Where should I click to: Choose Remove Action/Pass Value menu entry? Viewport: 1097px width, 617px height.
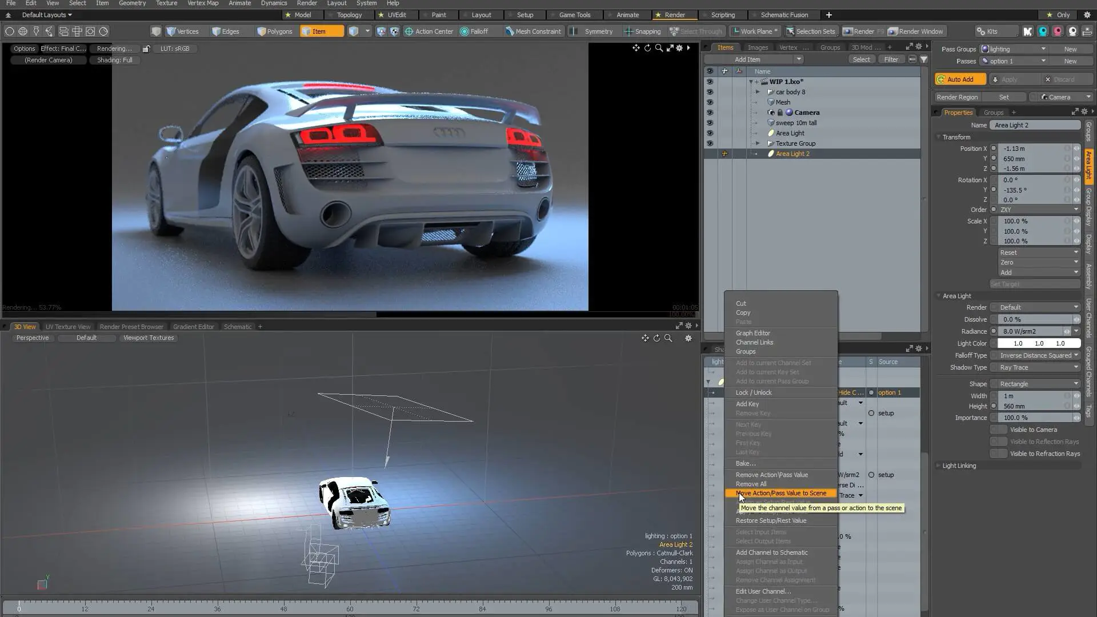tap(771, 475)
